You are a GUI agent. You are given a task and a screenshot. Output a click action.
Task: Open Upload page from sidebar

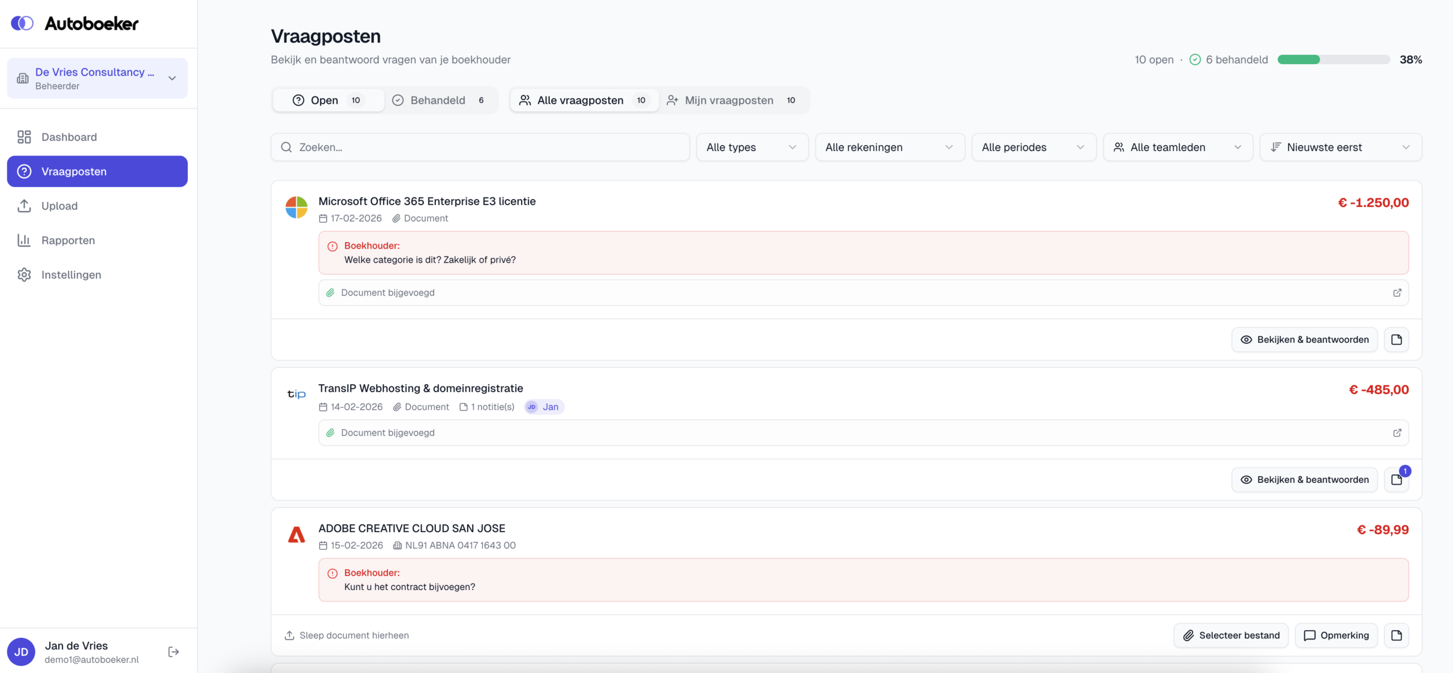[x=59, y=206]
